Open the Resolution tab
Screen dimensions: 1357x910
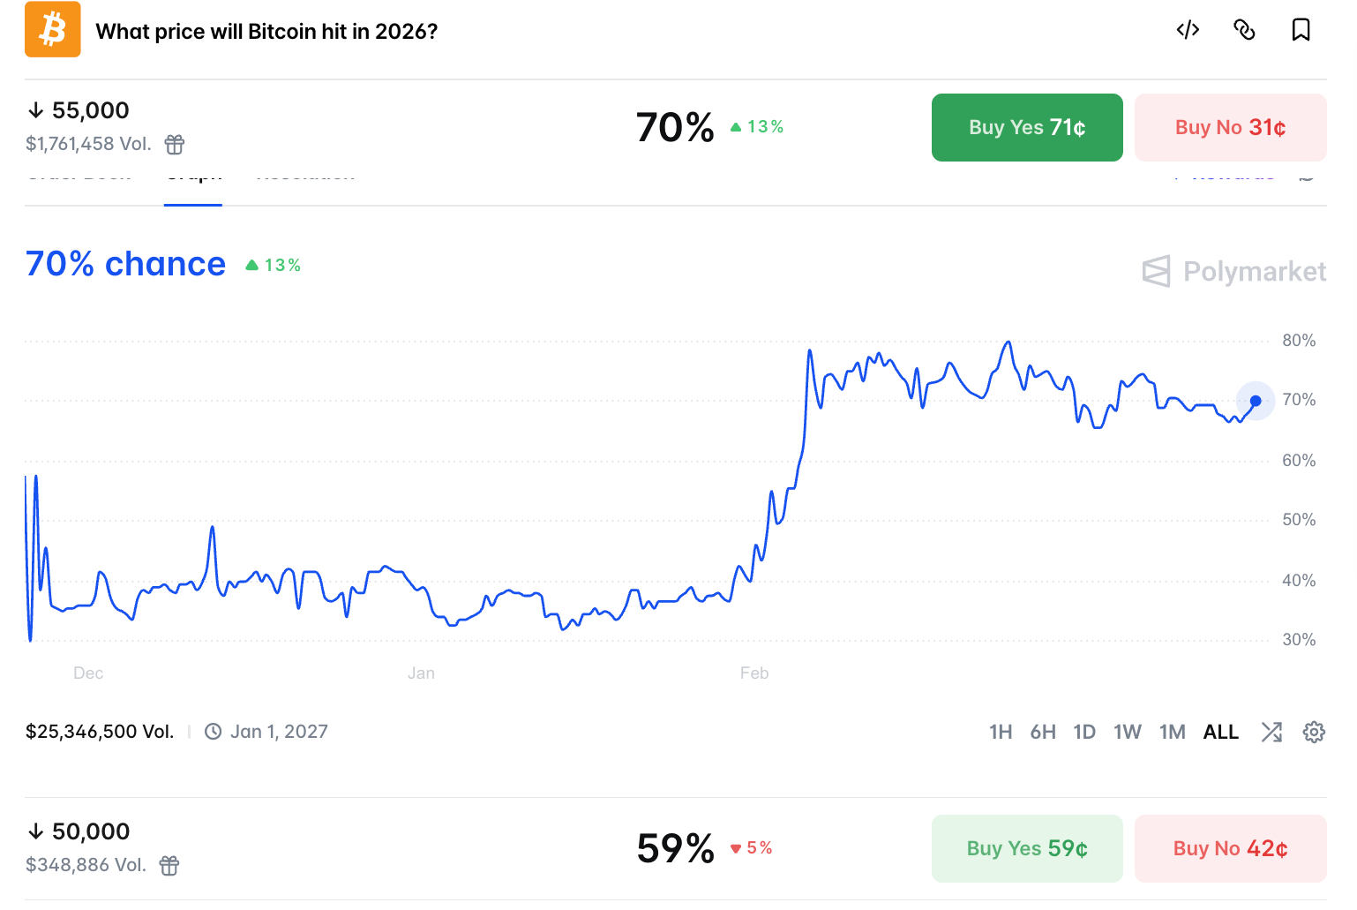[x=305, y=174]
